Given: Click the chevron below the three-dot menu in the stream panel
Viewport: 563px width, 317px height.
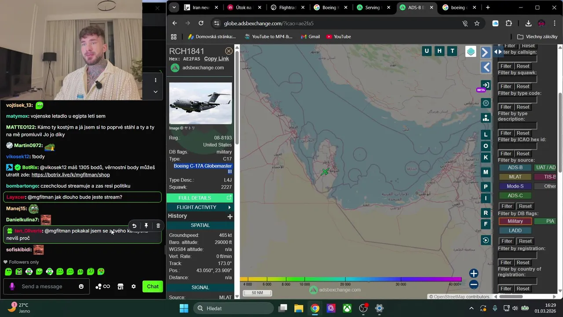Looking at the screenshot, I should click(155, 92).
